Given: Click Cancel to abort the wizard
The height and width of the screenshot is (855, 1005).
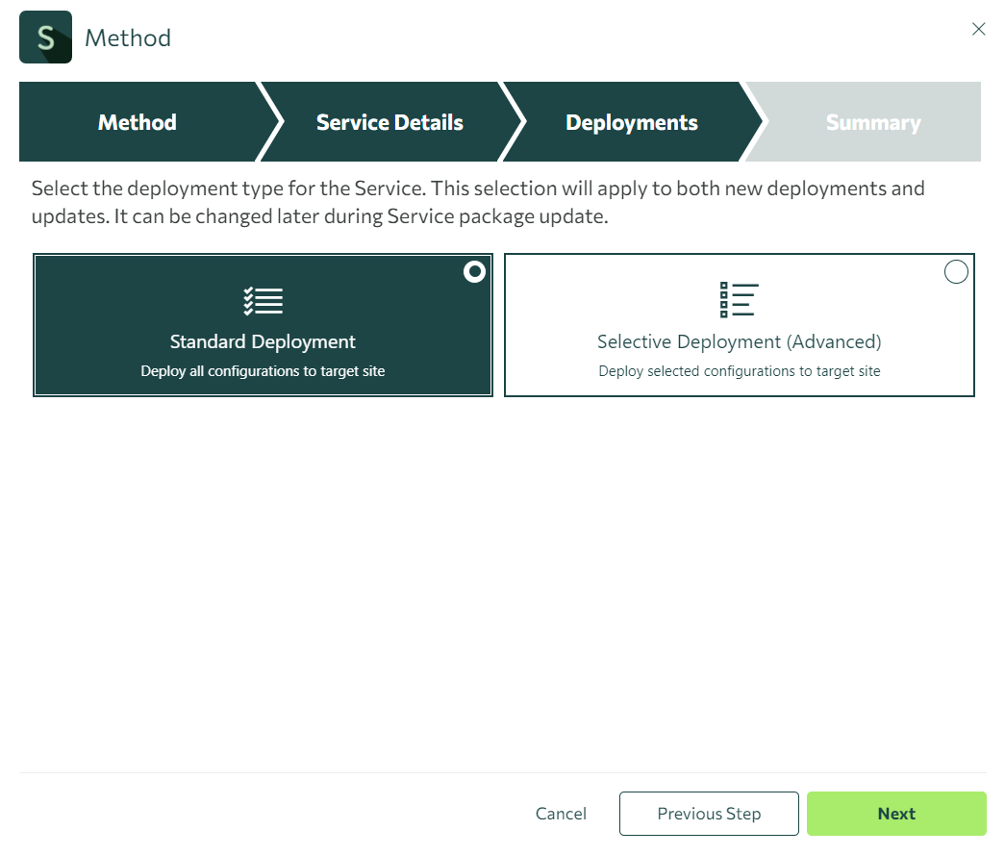Looking at the screenshot, I should point(561,814).
